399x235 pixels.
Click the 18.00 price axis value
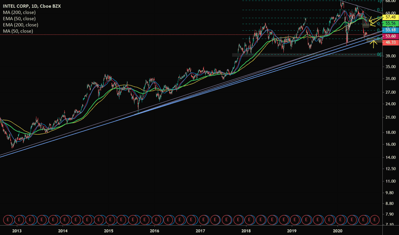tap(390, 132)
